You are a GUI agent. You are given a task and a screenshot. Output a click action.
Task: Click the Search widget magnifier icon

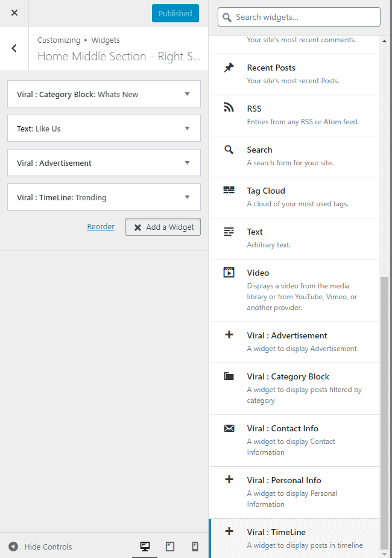229,150
